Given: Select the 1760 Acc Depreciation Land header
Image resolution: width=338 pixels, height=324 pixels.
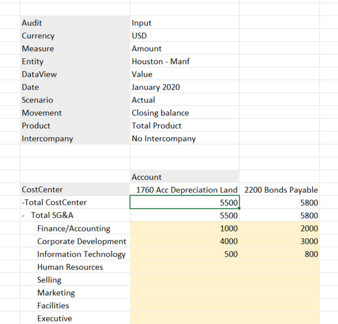Looking at the screenshot, I should 184,189.
